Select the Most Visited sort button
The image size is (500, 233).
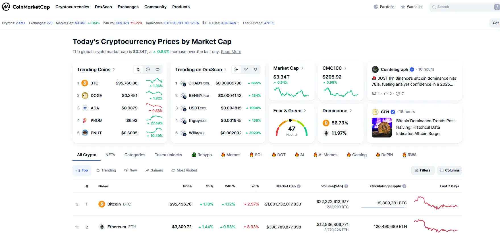[184, 170]
